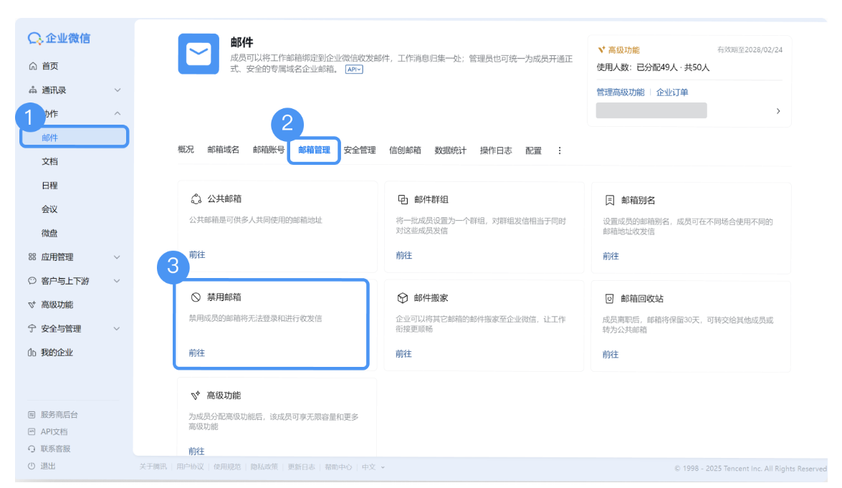The height and width of the screenshot is (488, 842).
Task: Select 会议 in the sidebar
Action: pos(49,209)
